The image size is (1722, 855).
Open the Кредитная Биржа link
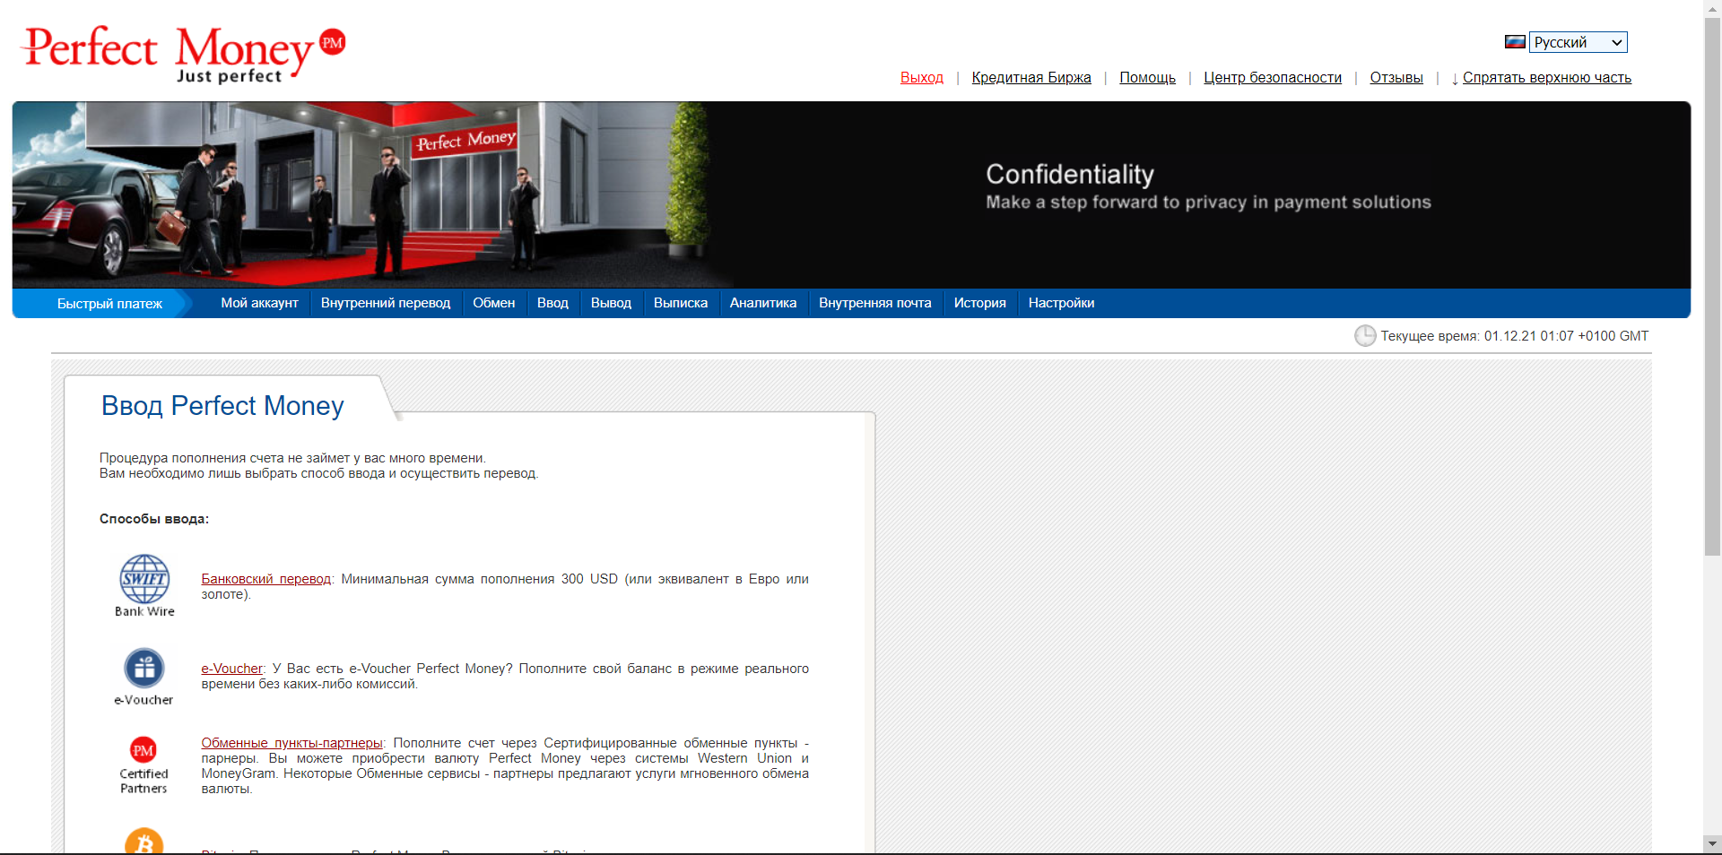[x=1031, y=78]
